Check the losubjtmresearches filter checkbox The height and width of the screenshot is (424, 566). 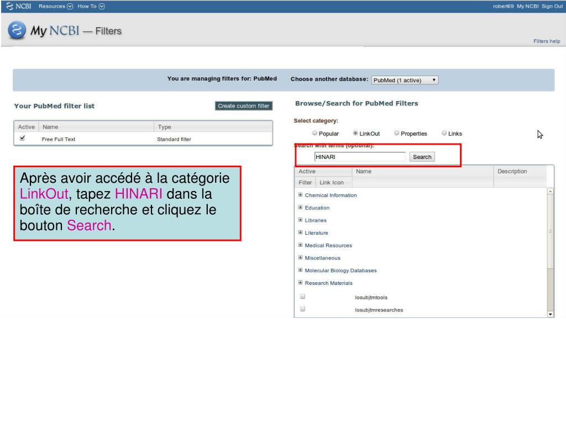point(303,309)
